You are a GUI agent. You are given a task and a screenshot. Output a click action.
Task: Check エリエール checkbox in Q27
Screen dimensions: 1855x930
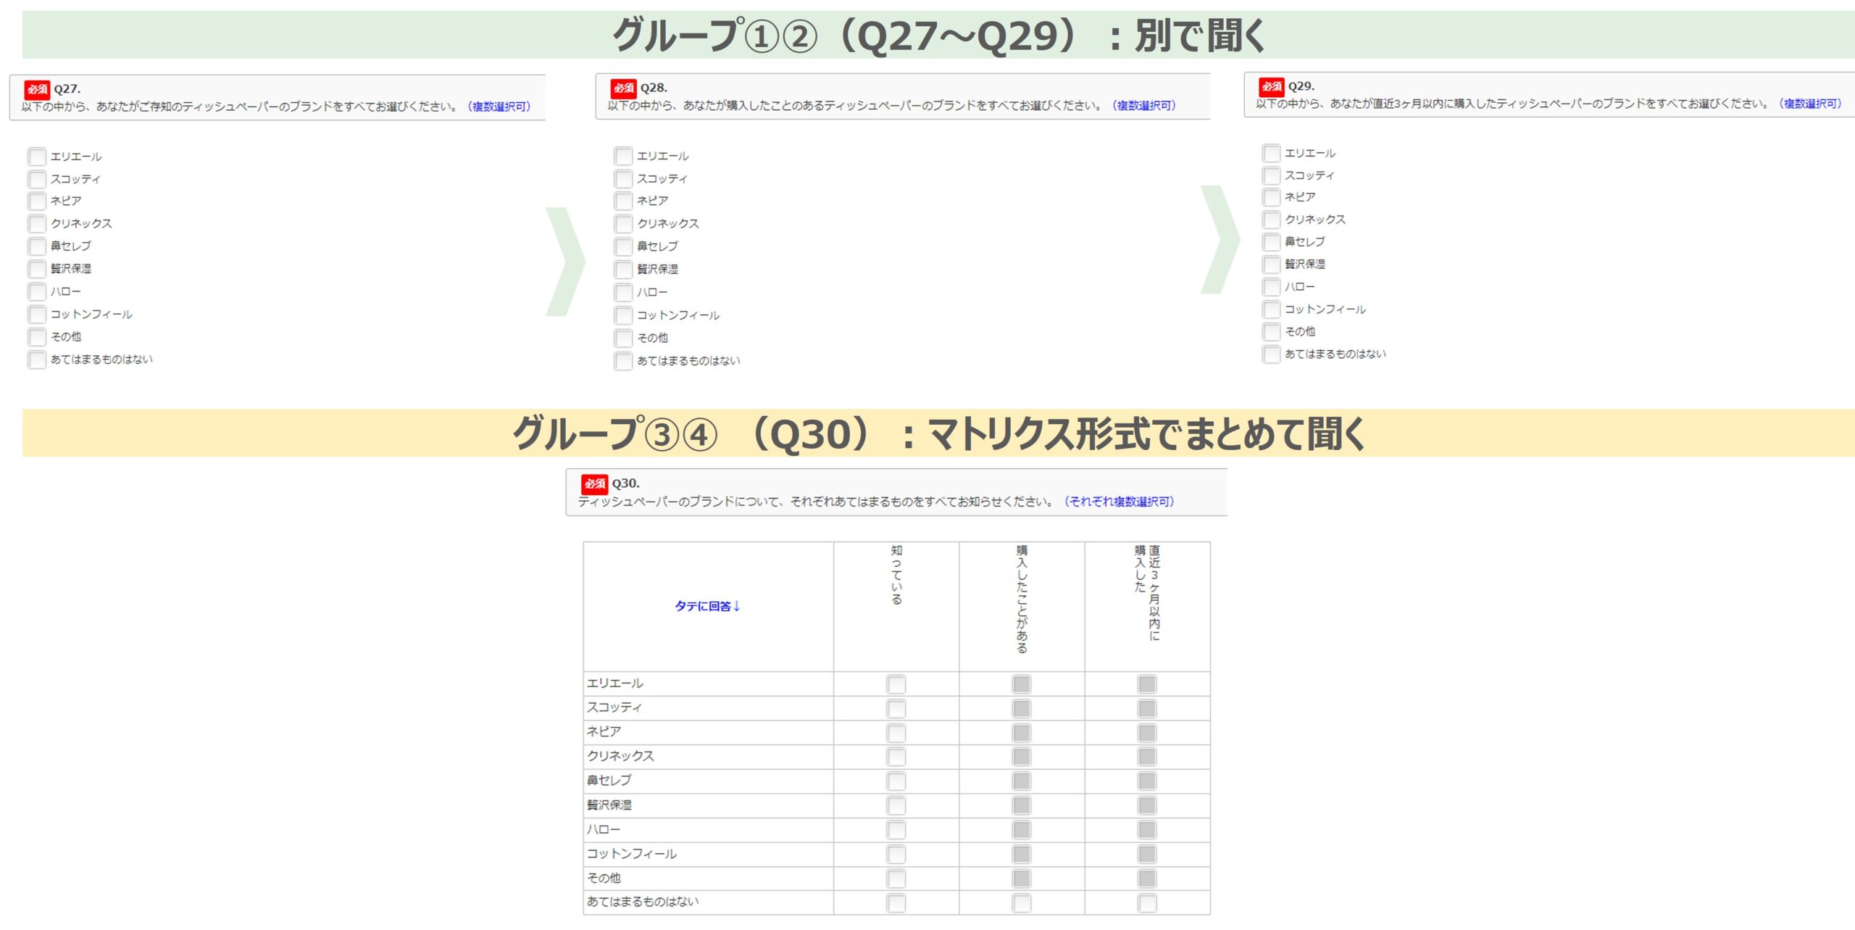tap(37, 157)
